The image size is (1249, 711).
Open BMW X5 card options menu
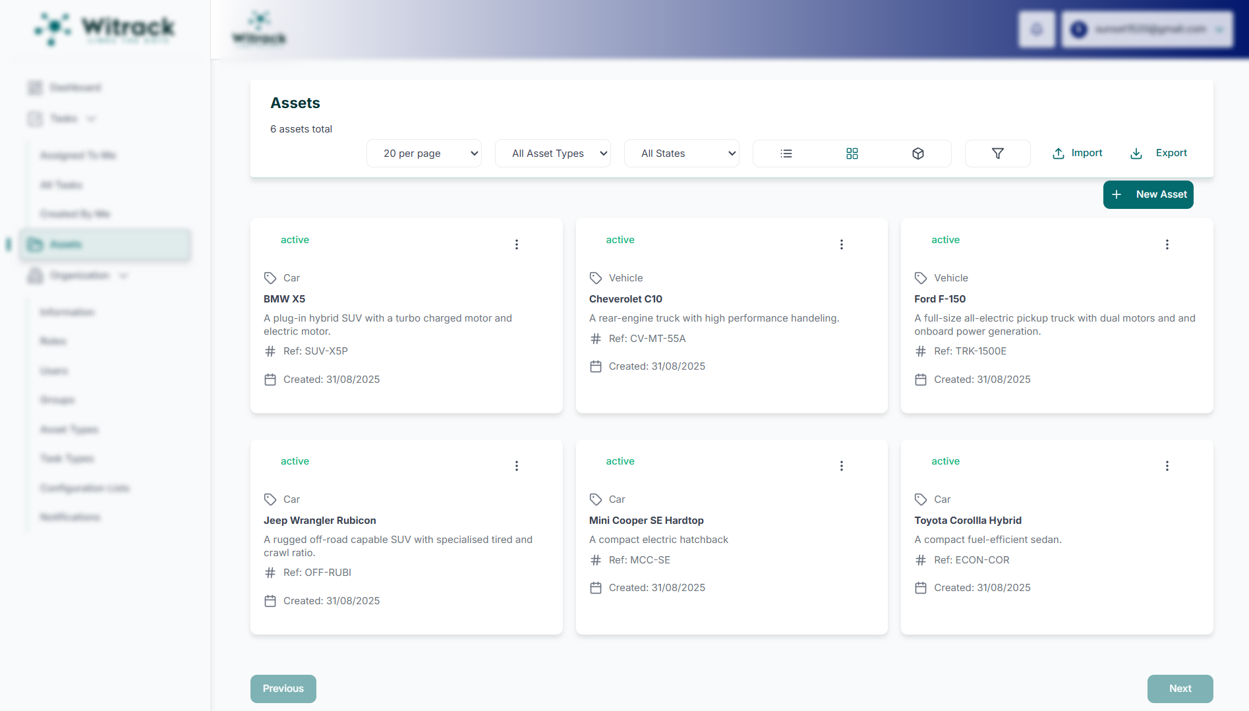516,244
